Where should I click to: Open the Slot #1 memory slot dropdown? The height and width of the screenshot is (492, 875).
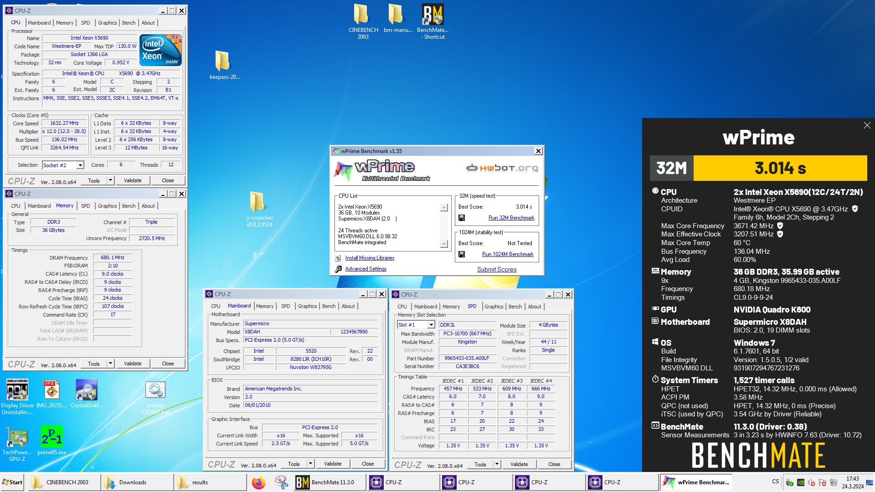click(416, 325)
